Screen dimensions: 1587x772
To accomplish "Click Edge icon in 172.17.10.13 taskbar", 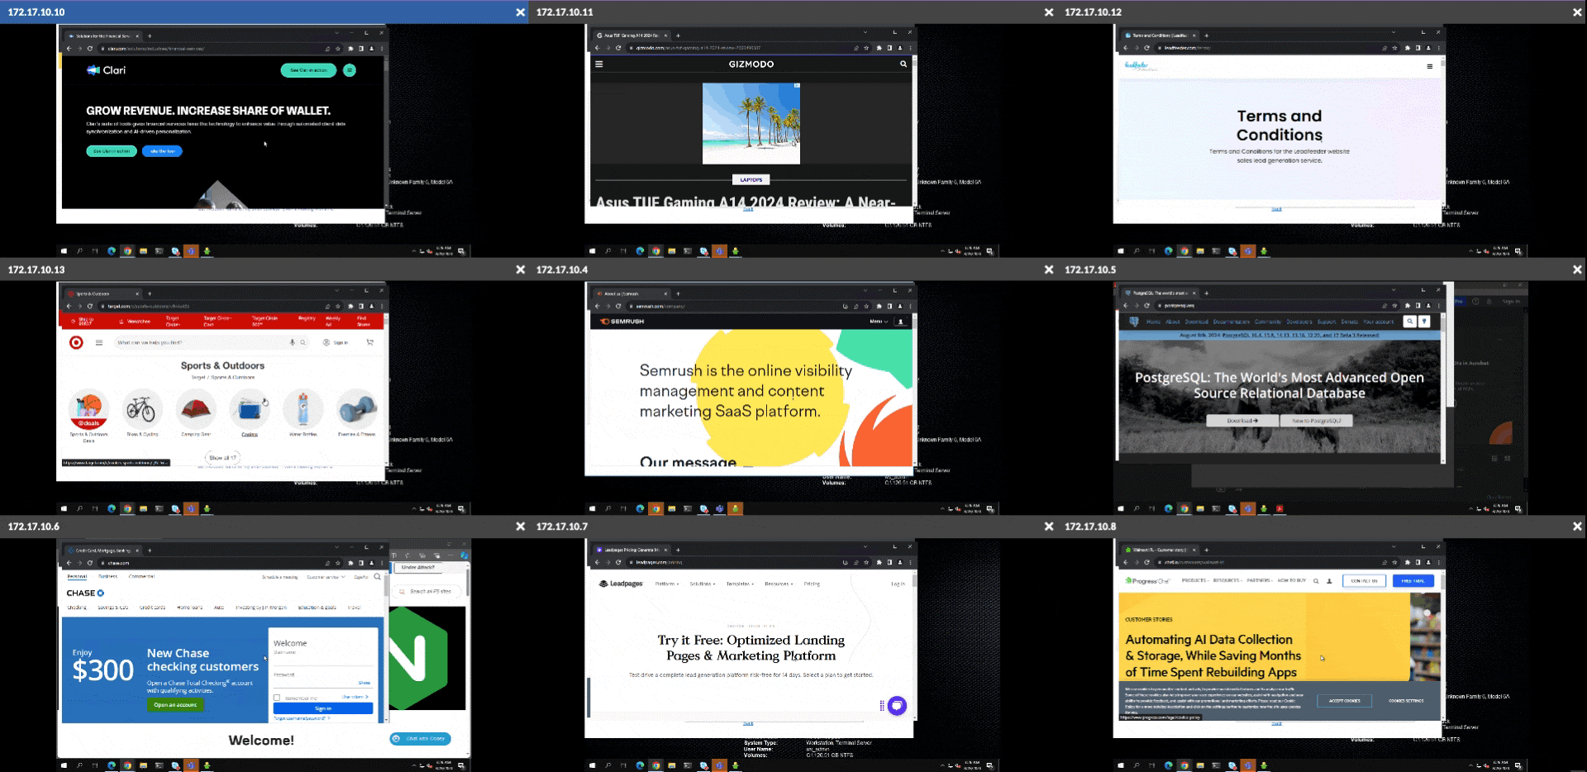I will pyautogui.click(x=112, y=508).
